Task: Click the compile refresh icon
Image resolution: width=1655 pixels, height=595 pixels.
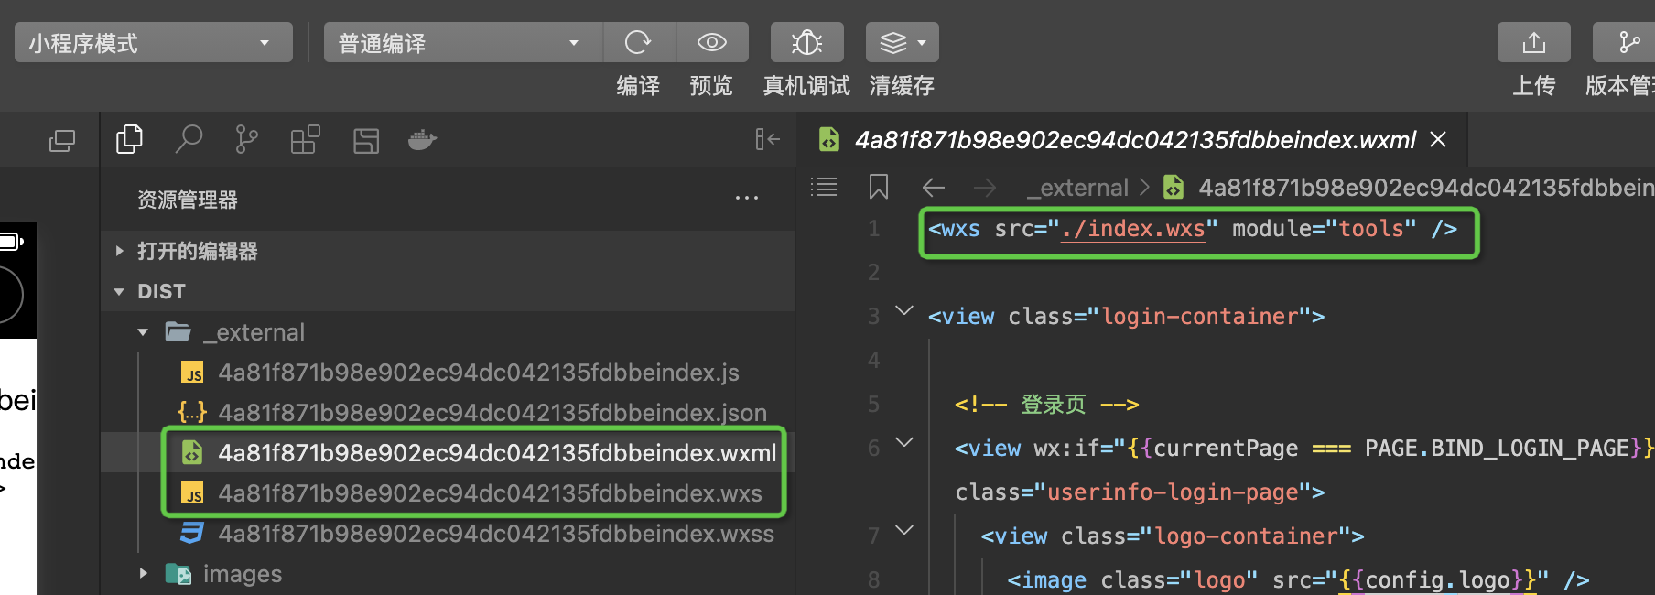Action: pos(638,42)
